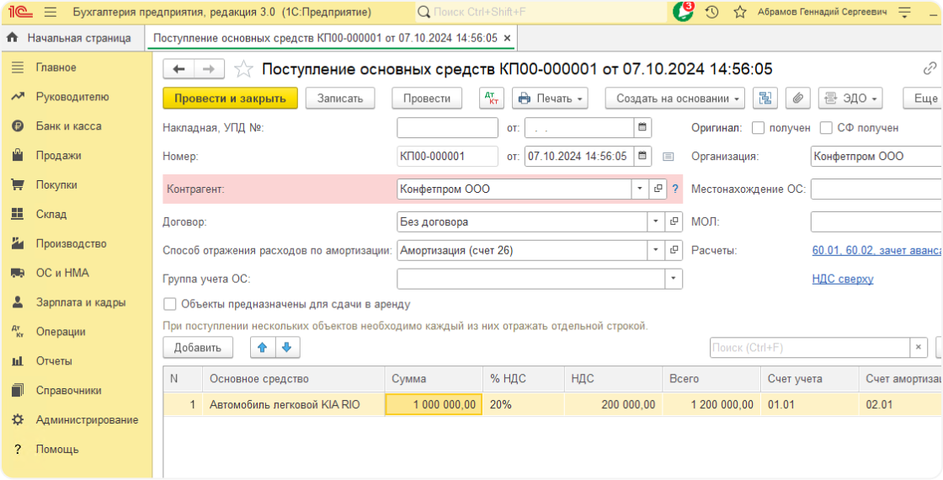Close the Поступление основных средств tab
The width and height of the screenshot is (943, 480).
pyautogui.click(x=507, y=38)
